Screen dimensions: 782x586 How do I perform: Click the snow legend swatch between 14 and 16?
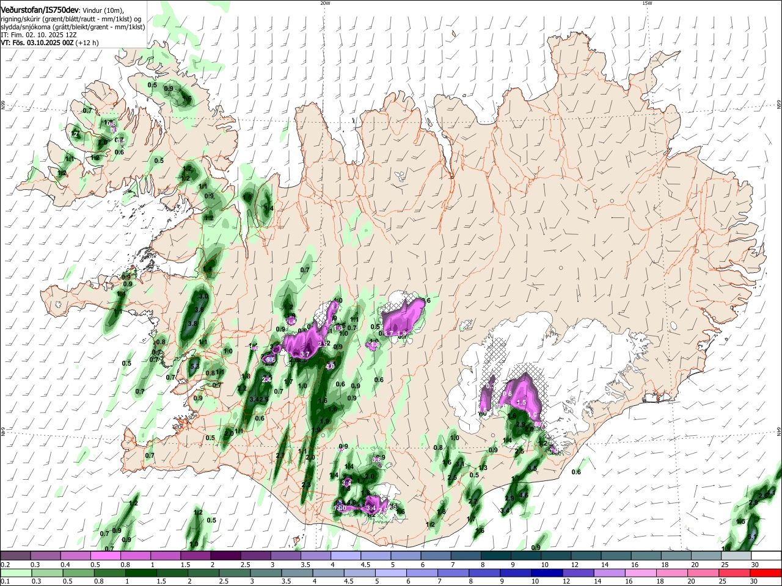[616, 555]
